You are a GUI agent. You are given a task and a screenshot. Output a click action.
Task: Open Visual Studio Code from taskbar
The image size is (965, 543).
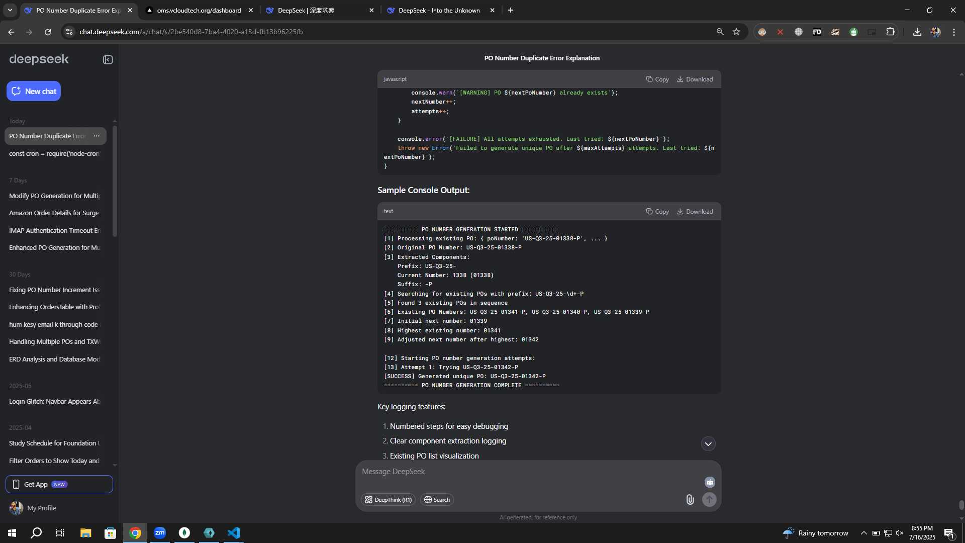tap(234, 533)
